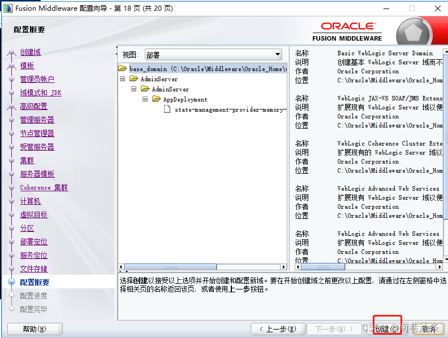
Task: Select the current 配置概要 step
Action: (35, 283)
